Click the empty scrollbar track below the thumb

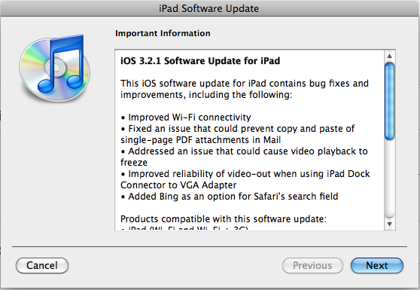[390, 179]
